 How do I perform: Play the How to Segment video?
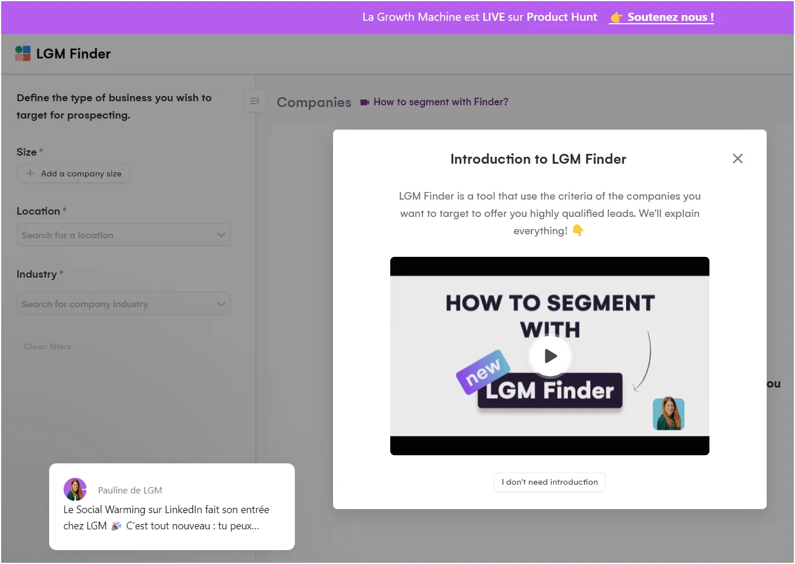[x=550, y=356]
